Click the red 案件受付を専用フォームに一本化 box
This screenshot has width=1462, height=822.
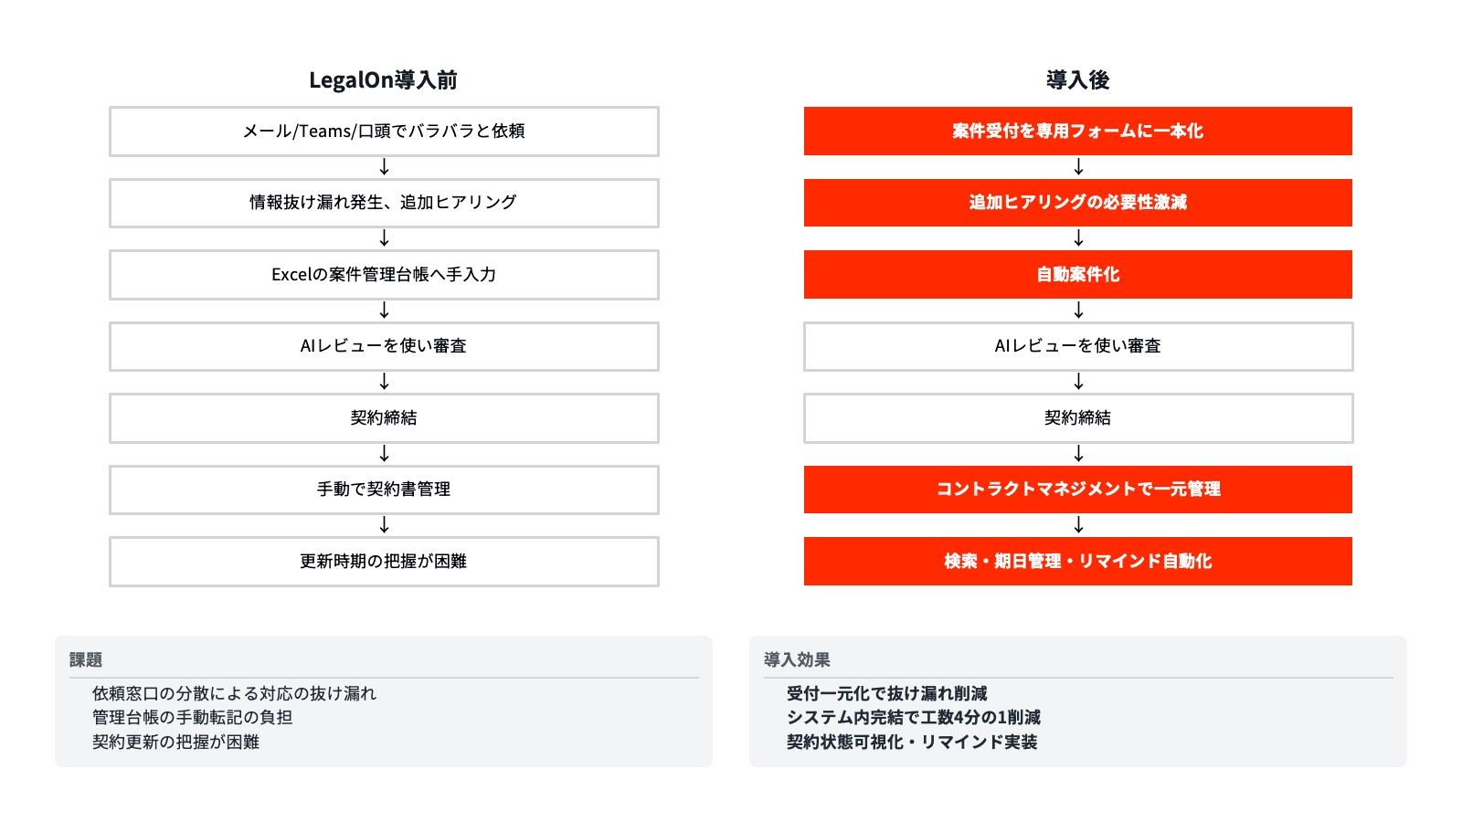point(1078,132)
